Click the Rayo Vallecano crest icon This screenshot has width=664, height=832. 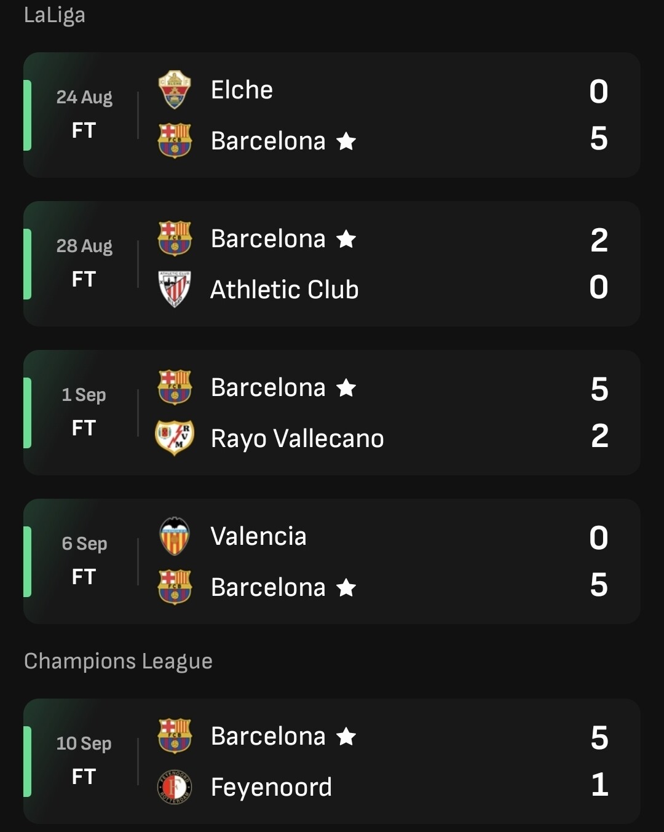(x=175, y=438)
